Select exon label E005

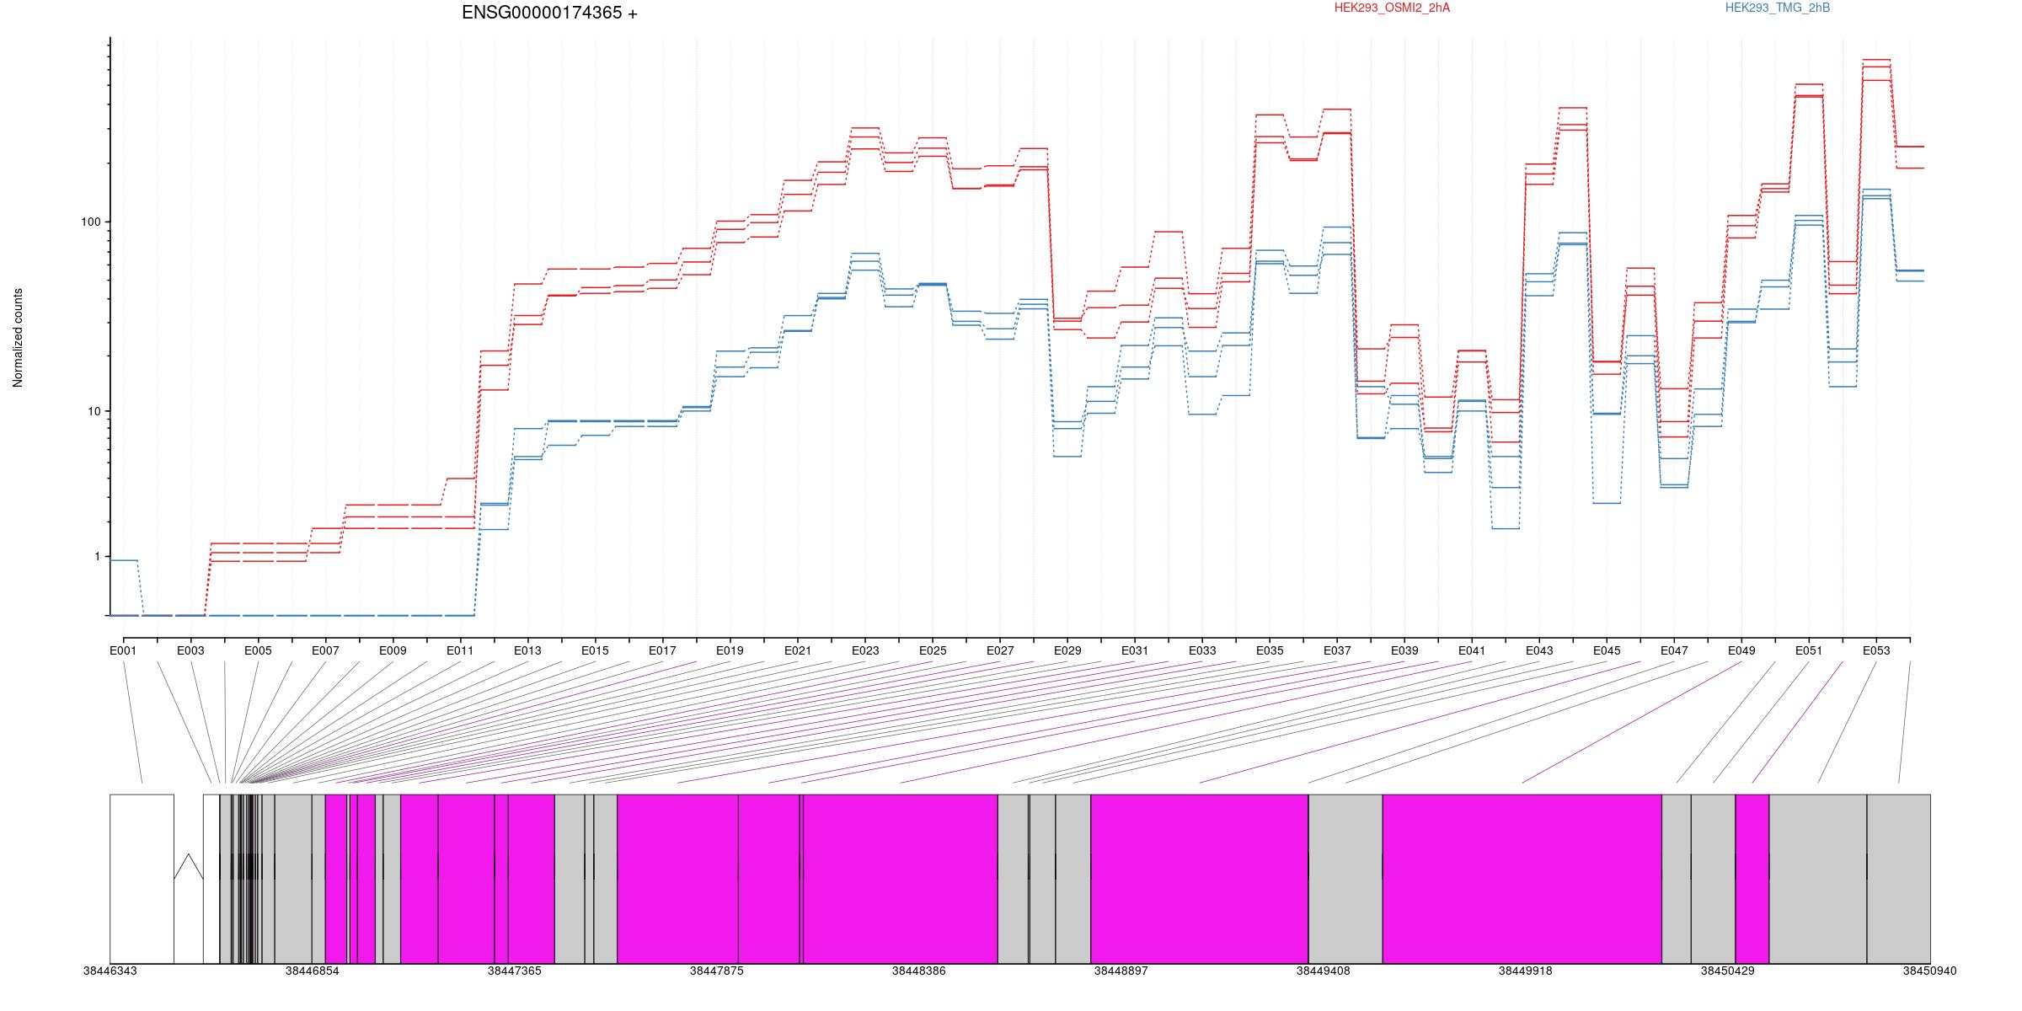258,651
